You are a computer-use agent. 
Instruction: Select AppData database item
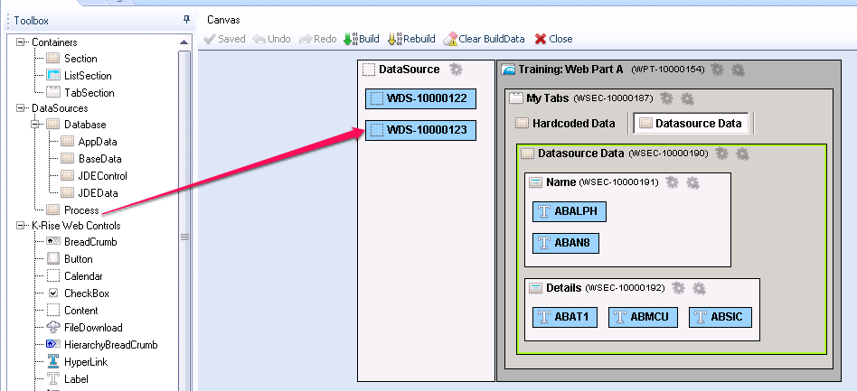pyautogui.click(x=89, y=142)
